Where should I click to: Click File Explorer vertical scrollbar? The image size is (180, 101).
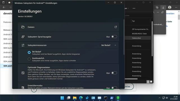152,39
